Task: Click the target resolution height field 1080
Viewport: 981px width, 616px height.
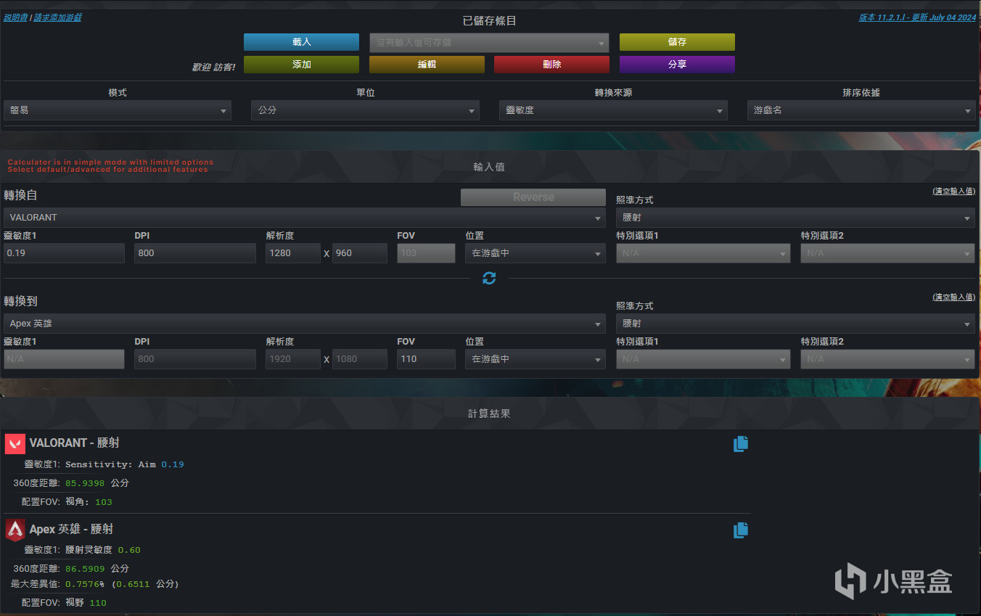Action: (360, 359)
